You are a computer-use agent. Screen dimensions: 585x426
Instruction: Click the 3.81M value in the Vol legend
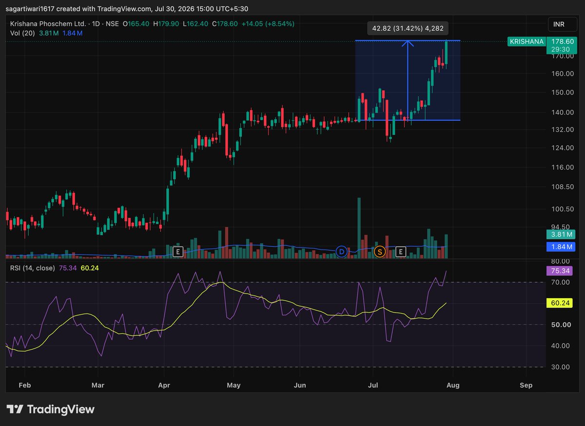[x=49, y=33]
